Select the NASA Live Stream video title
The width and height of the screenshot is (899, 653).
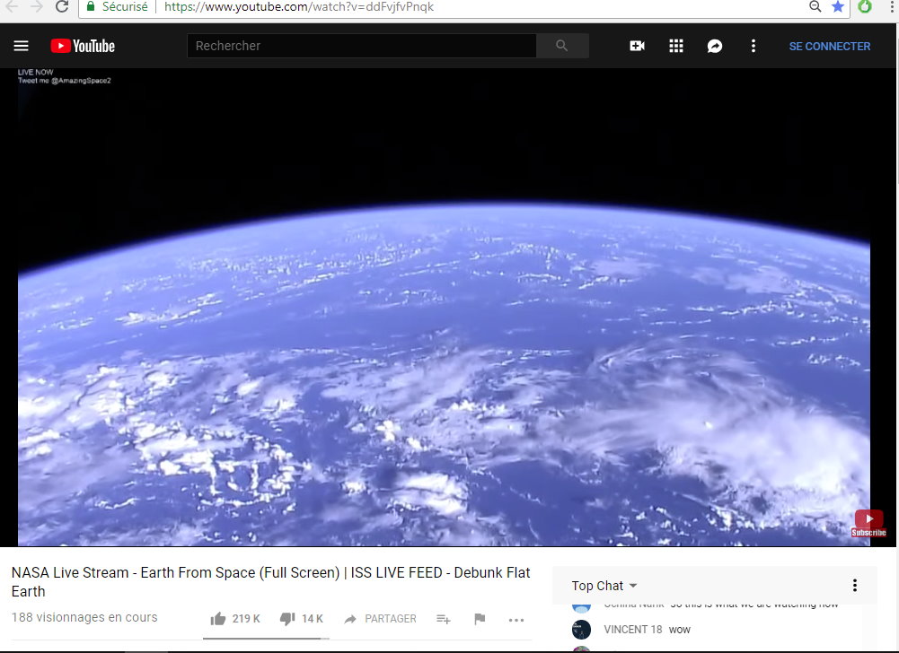(x=270, y=581)
